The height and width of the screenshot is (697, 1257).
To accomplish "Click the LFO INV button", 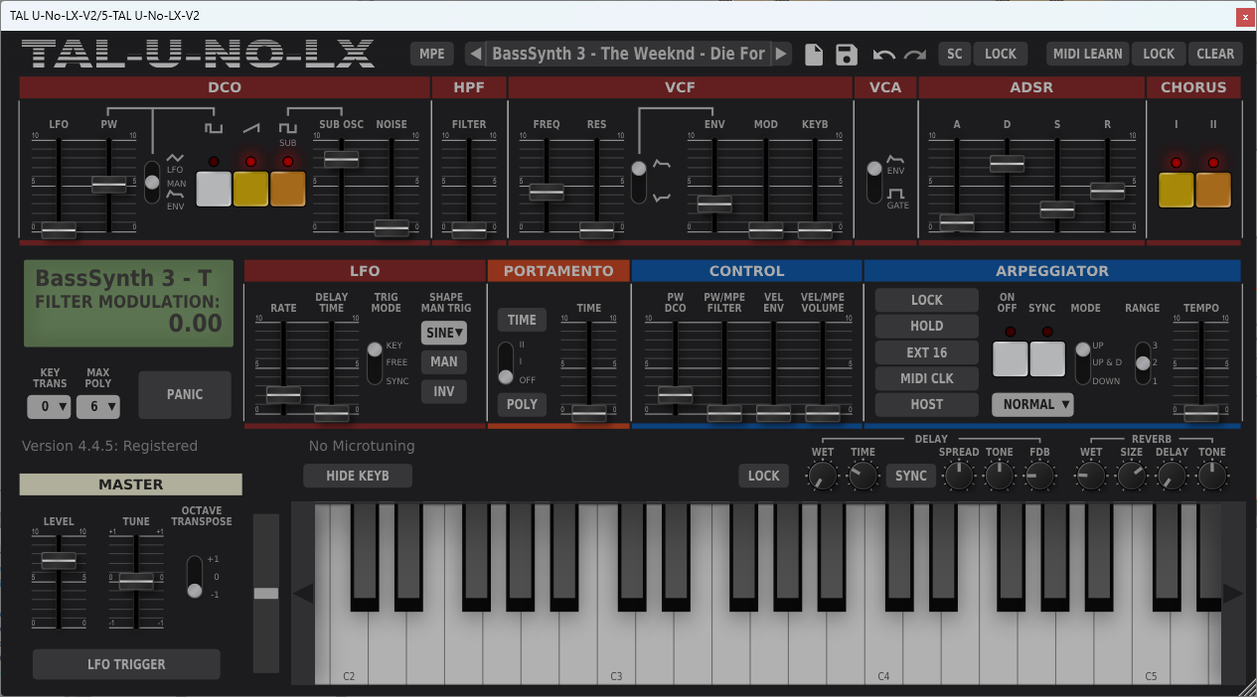I will click(444, 391).
